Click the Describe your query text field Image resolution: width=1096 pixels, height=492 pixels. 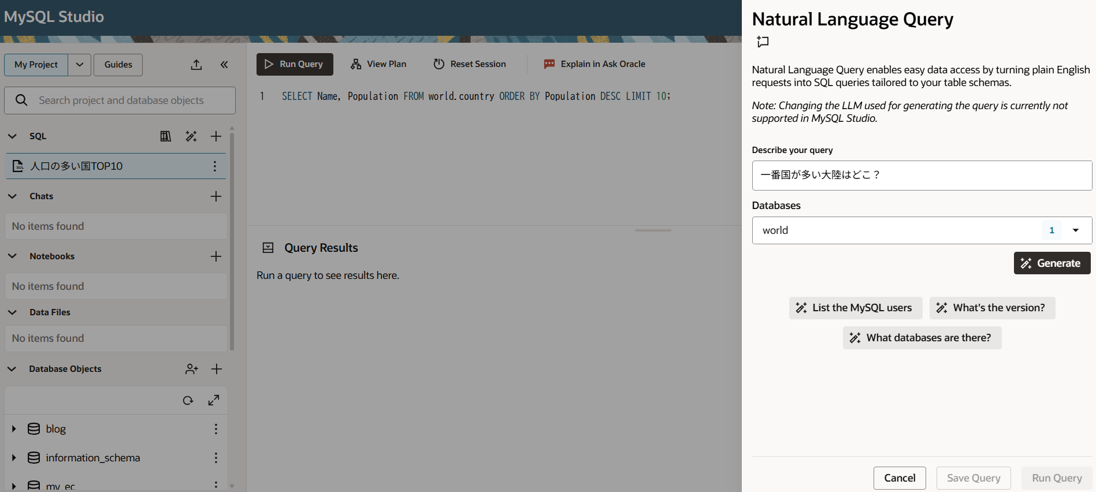pyautogui.click(x=922, y=176)
